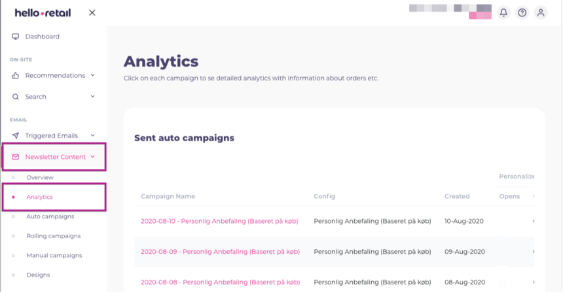Open Auto campaigns in sidebar
Screen dimensions: 563x293
50,216
